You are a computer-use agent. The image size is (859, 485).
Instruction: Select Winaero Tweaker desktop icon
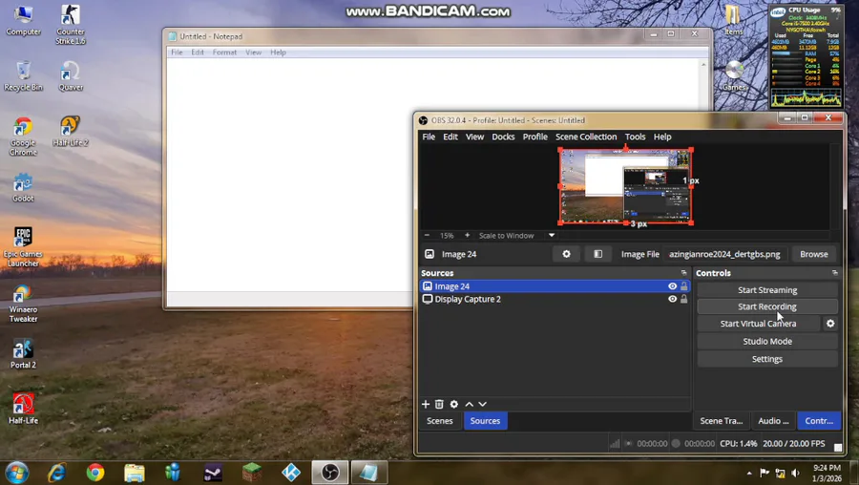[x=23, y=303]
